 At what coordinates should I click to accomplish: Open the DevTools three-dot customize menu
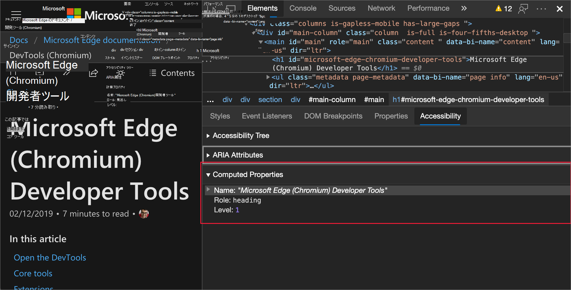click(541, 9)
